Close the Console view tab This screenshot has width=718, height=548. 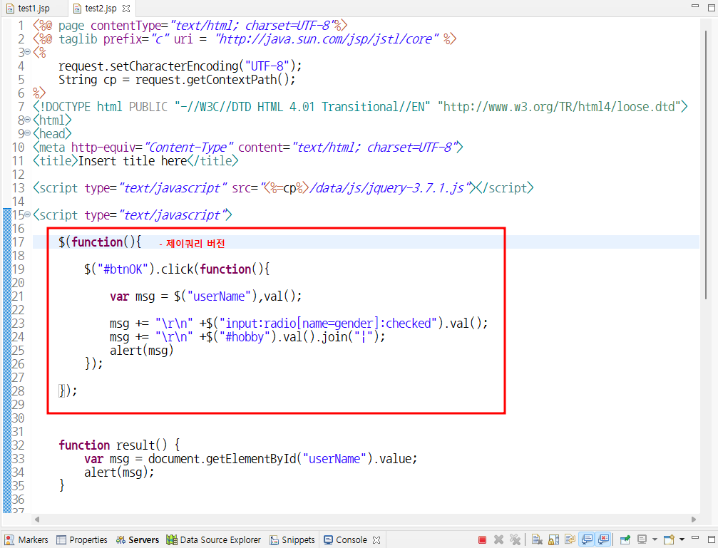376,539
